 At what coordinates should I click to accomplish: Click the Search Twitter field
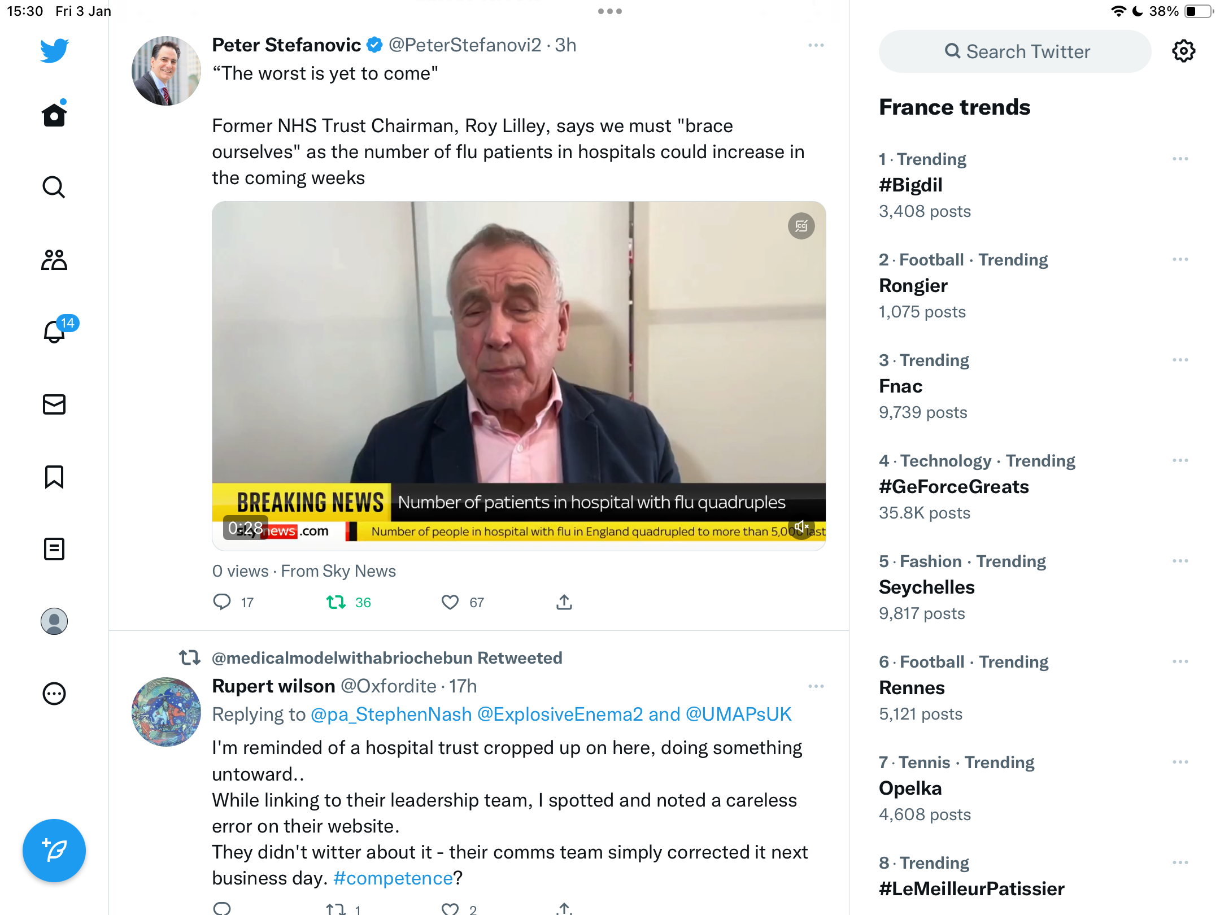click(x=1015, y=51)
